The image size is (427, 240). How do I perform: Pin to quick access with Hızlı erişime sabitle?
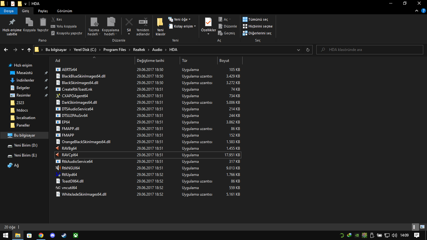pos(12,27)
